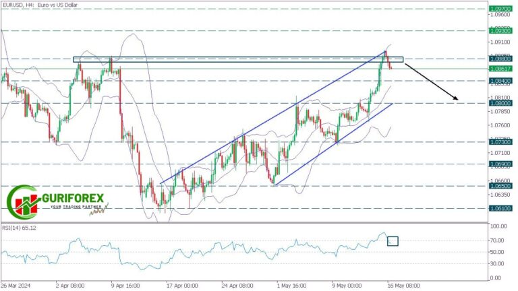The image size is (518, 291).
Task: Click the 1.08100 price scale value
Action: pos(500,98)
